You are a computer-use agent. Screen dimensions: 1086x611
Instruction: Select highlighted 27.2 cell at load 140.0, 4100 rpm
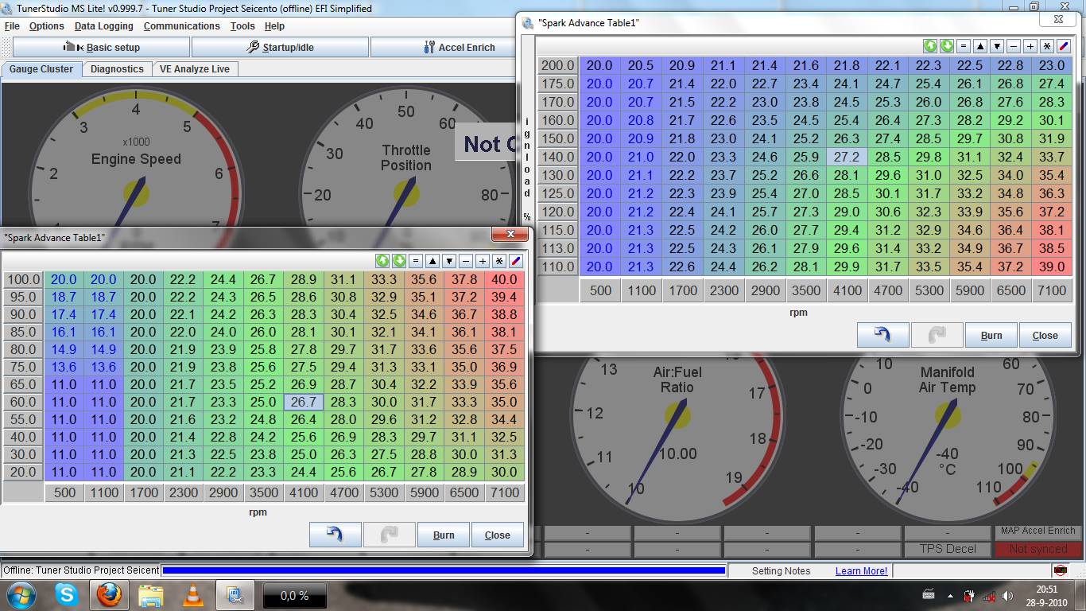[846, 157]
